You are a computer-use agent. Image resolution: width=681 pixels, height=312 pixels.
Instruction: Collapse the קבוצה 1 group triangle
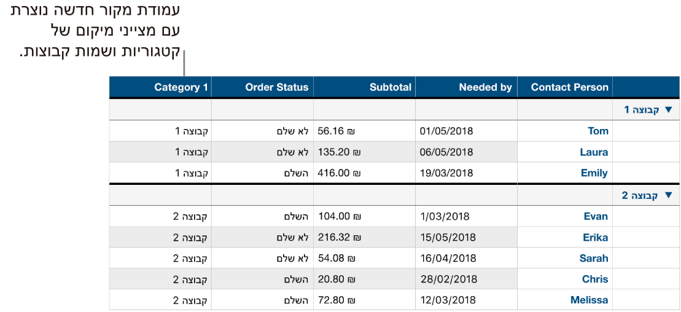669,110
